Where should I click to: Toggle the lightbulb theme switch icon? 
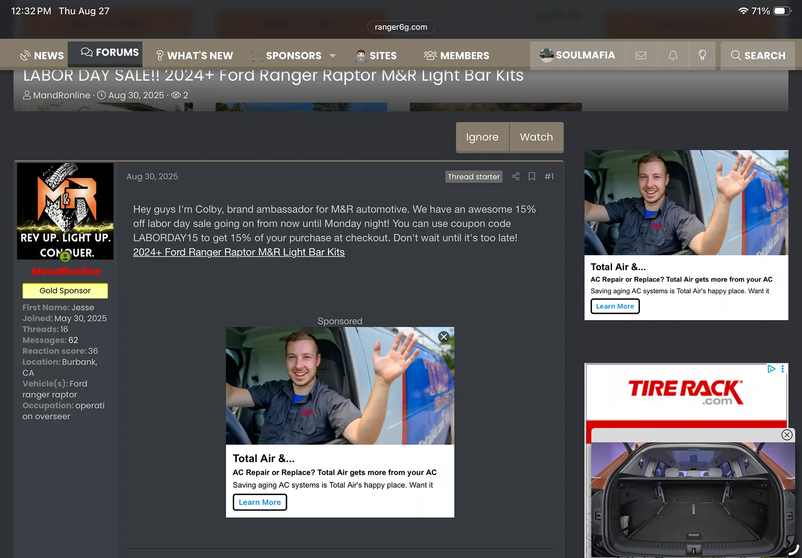coord(702,55)
